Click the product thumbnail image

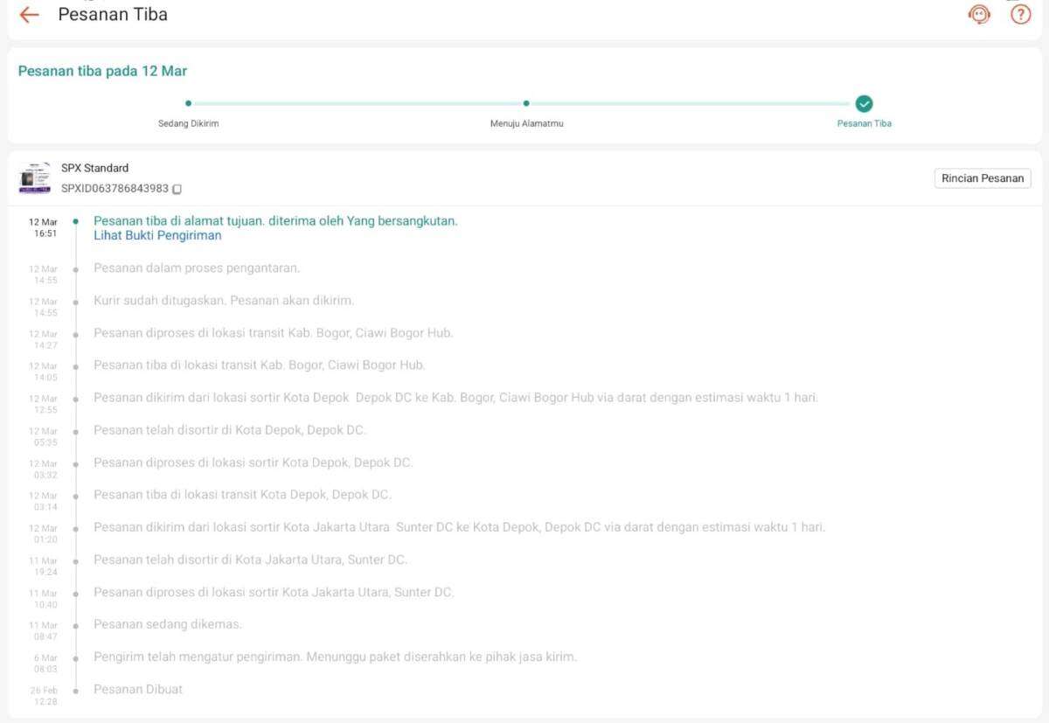click(x=35, y=177)
